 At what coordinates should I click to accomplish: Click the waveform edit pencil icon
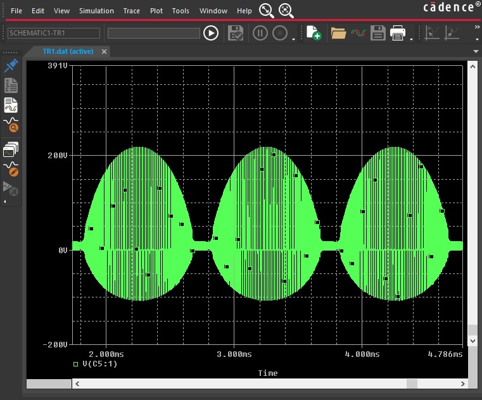click(x=11, y=169)
